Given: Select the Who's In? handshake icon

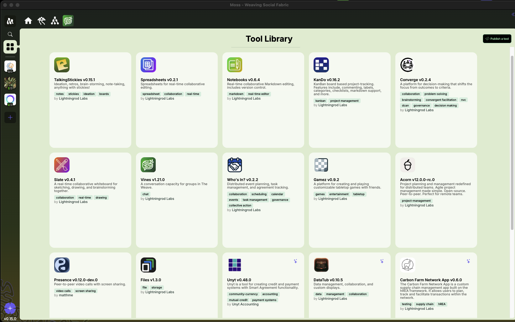Looking at the screenshot, I should [x=235, y=165].
